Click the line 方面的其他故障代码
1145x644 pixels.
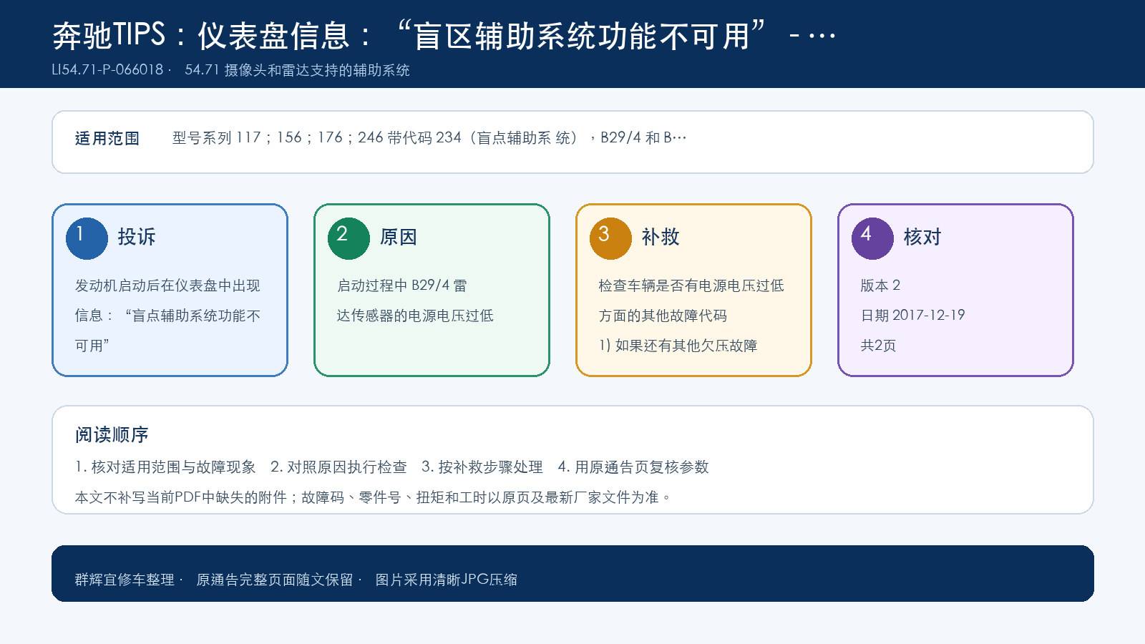click(x=663, y=316)
